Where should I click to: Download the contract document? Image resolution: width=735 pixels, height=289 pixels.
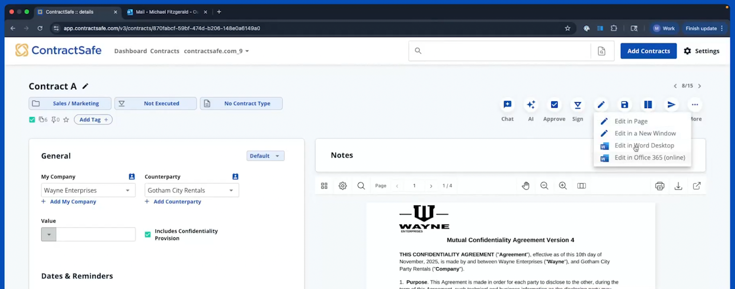point(678,186)
